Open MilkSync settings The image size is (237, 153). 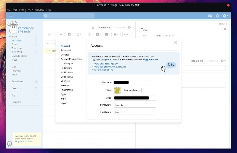click(x=65, y=81)
